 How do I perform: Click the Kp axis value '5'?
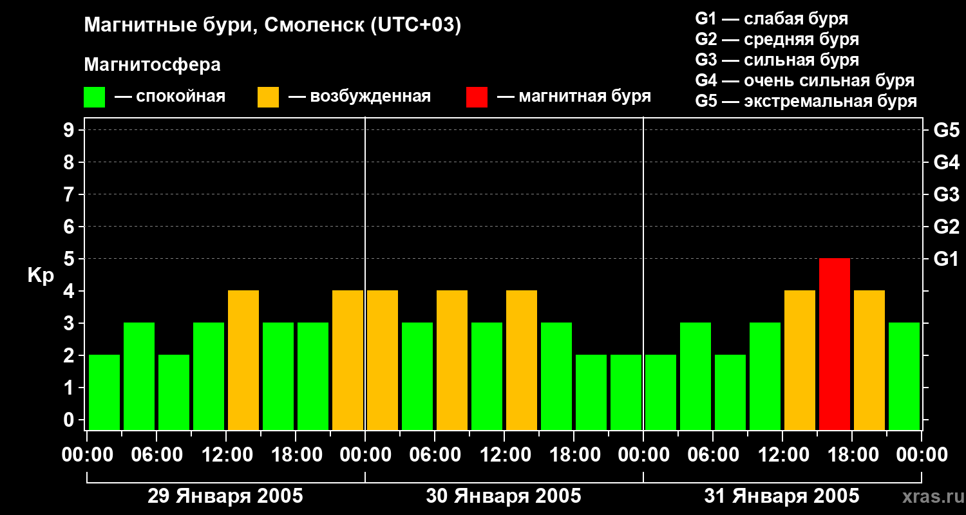[x=70, y=259]
